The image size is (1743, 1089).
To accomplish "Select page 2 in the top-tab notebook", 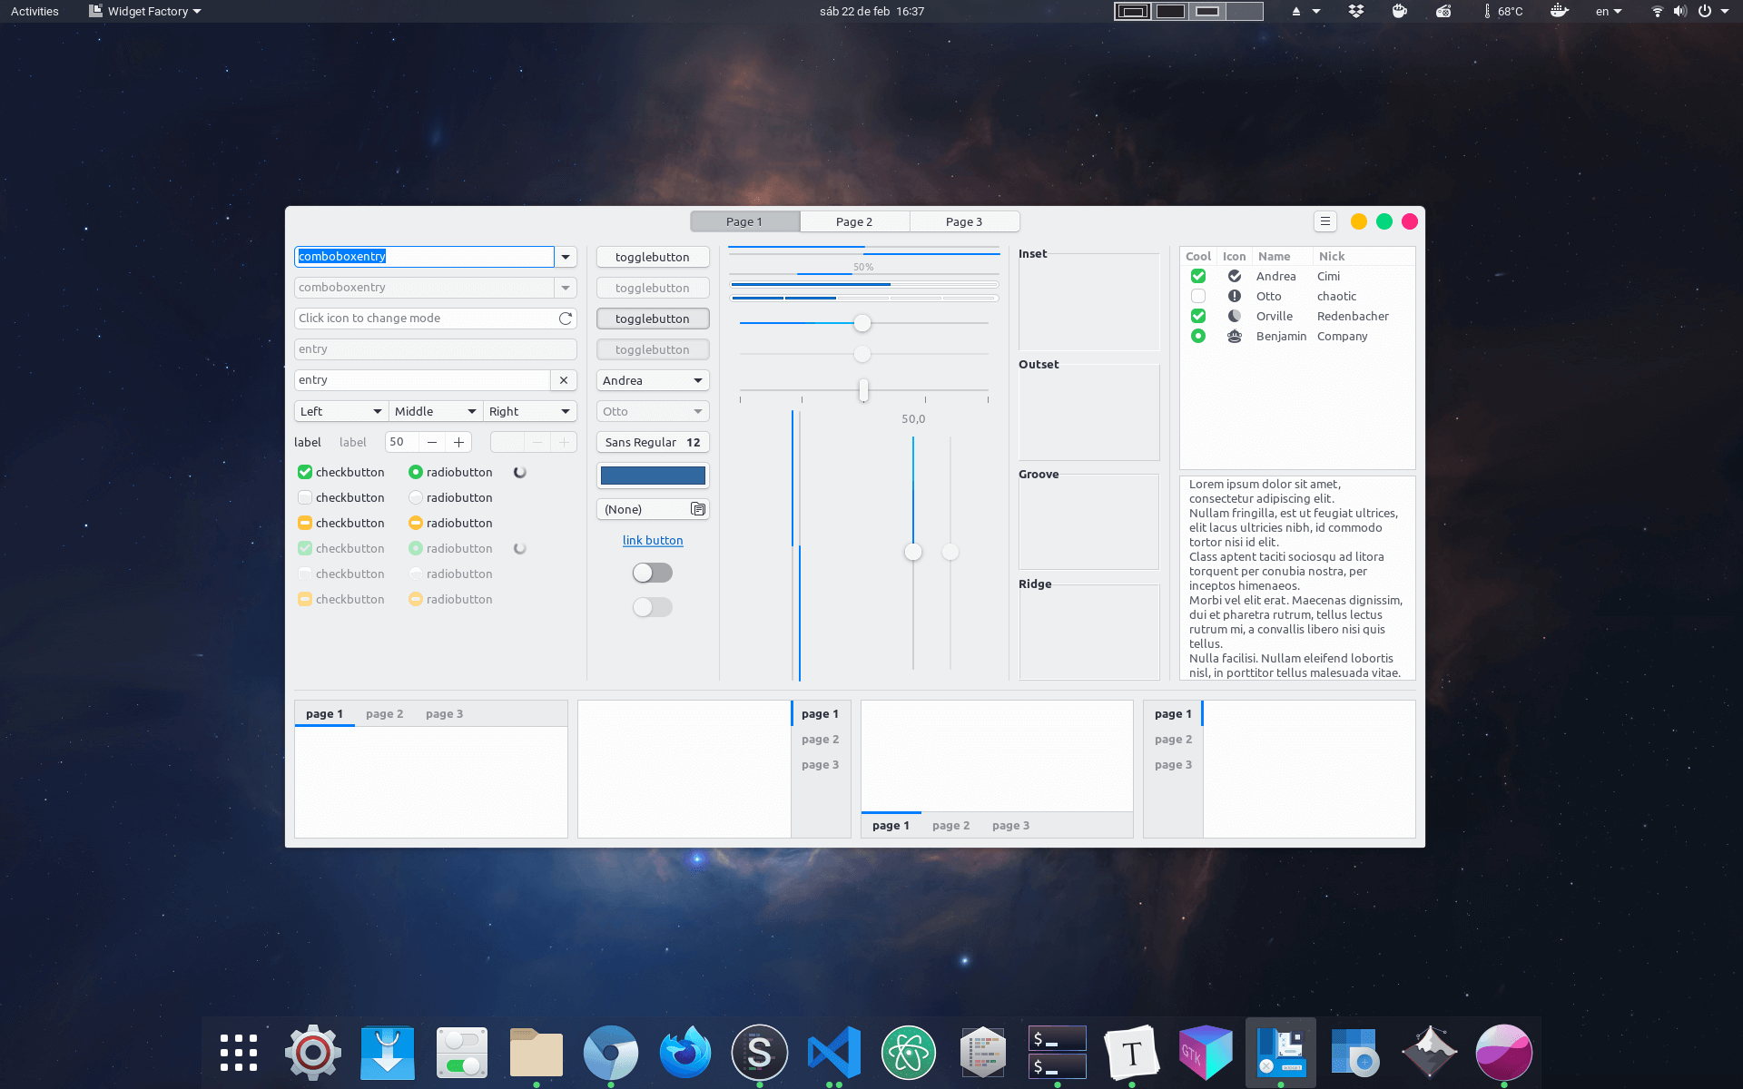I will 385,714.
